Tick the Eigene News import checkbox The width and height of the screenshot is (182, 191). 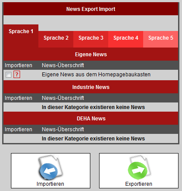(8, 75)
